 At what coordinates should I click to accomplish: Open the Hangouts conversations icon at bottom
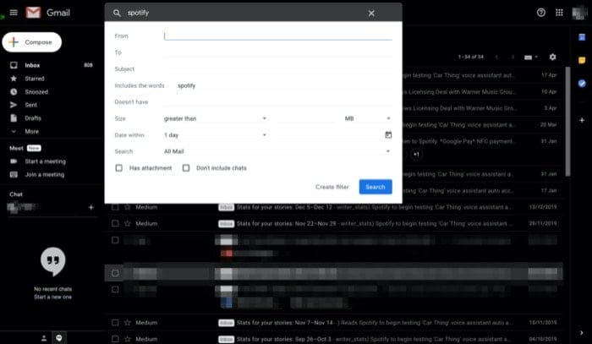tap(59, 338)
